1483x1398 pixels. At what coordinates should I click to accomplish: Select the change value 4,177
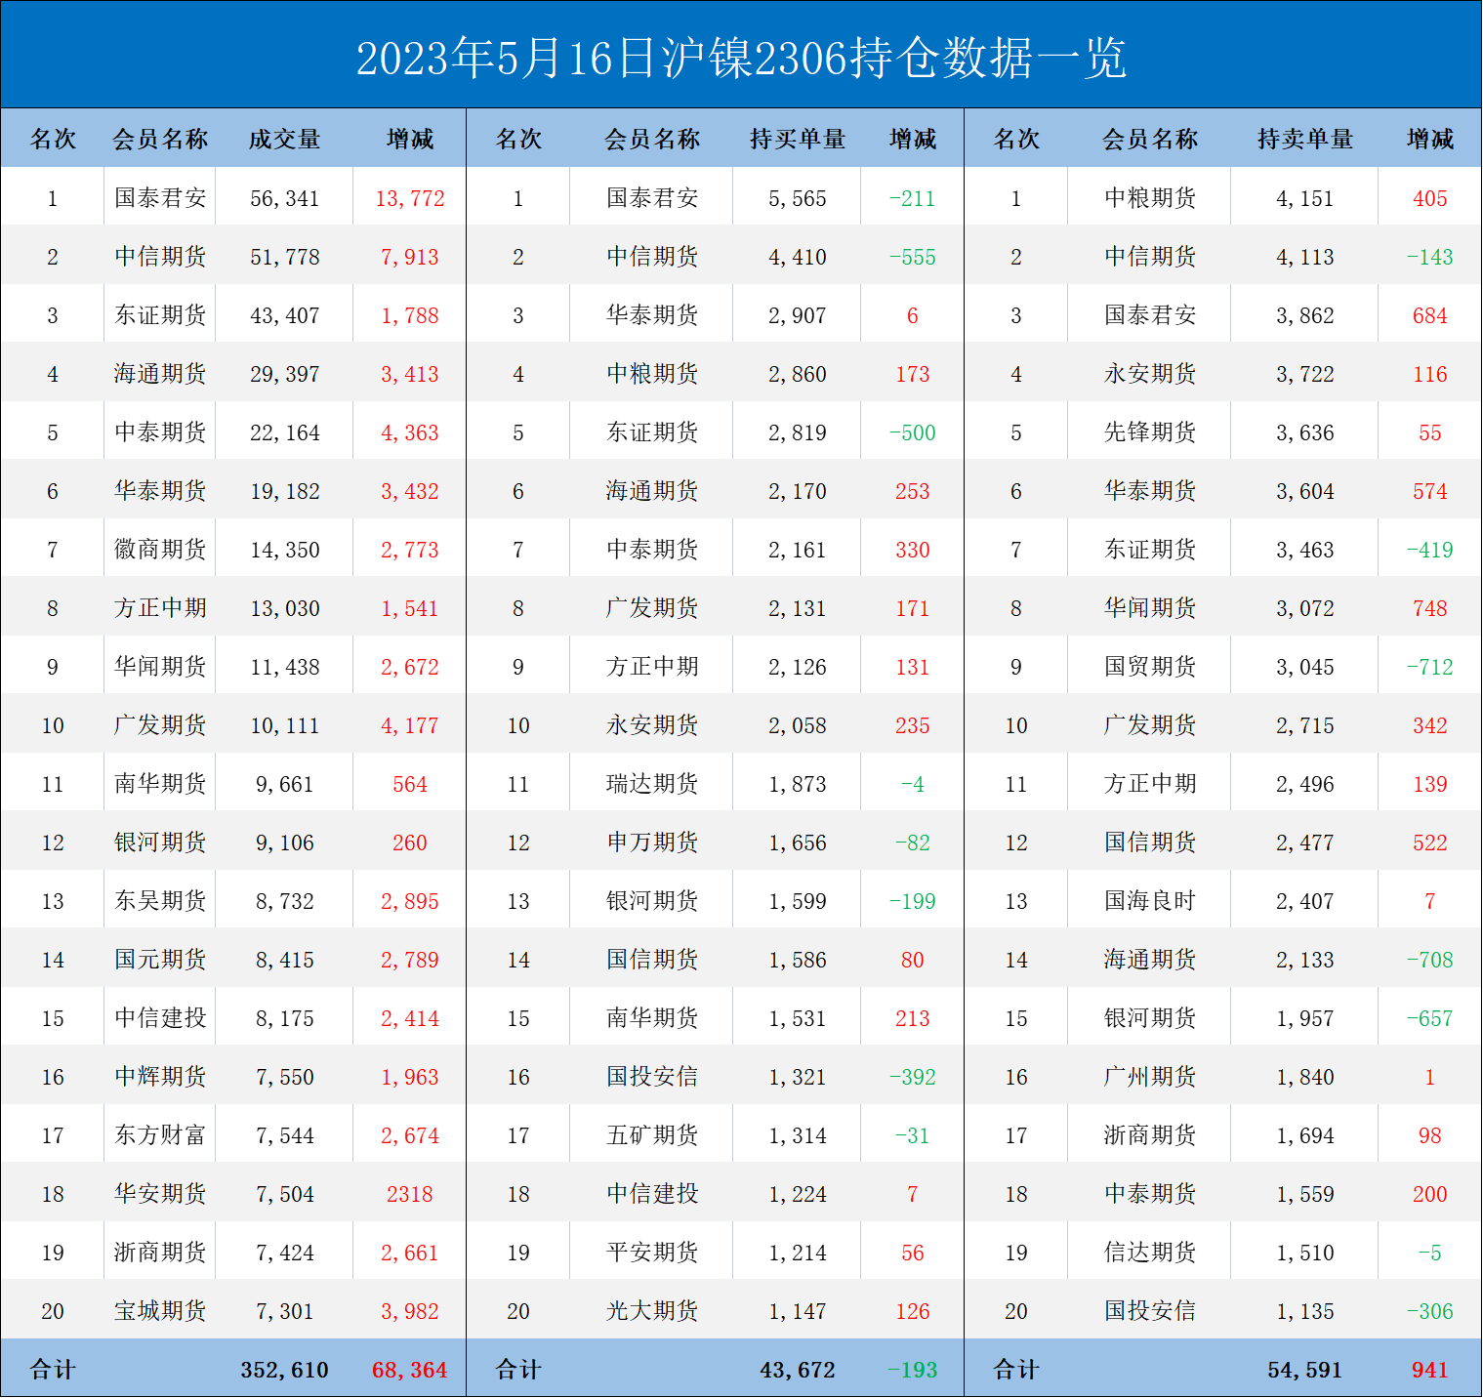click(410, 725)
